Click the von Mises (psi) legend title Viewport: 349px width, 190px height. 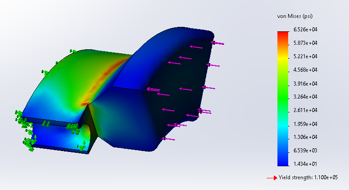pos(294,16)
